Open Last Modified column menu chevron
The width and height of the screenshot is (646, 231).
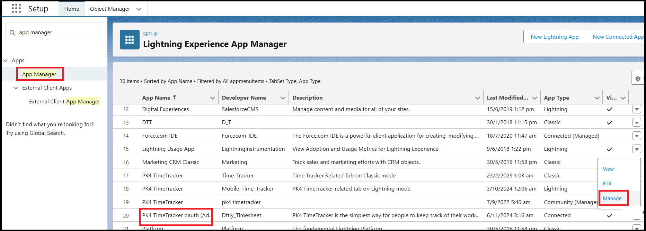(535, 98)
